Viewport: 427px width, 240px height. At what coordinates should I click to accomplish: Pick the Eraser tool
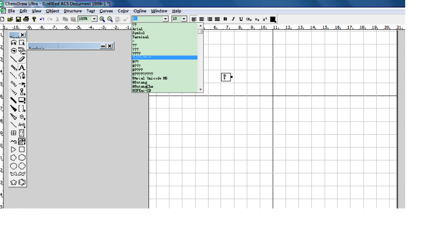pyautogui.click(x=22, y=59)
